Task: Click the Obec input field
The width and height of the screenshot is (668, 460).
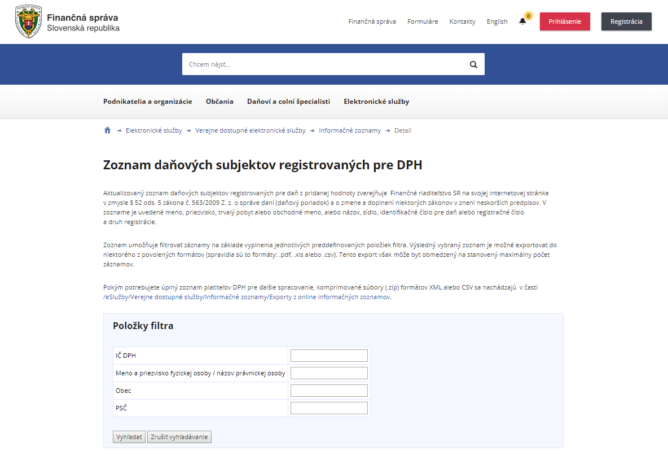Action: [x=329, y=391]
